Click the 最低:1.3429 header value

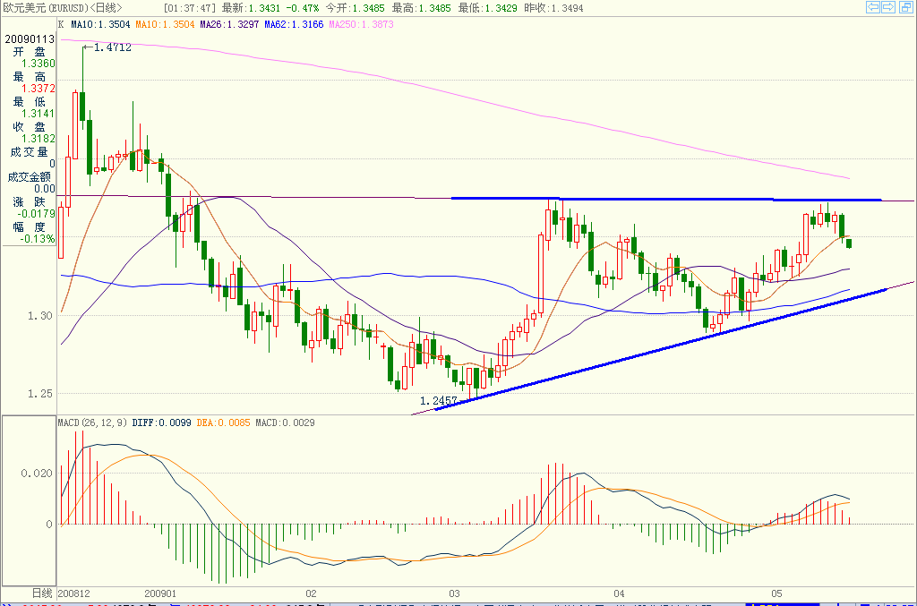[x=488, y=8]
